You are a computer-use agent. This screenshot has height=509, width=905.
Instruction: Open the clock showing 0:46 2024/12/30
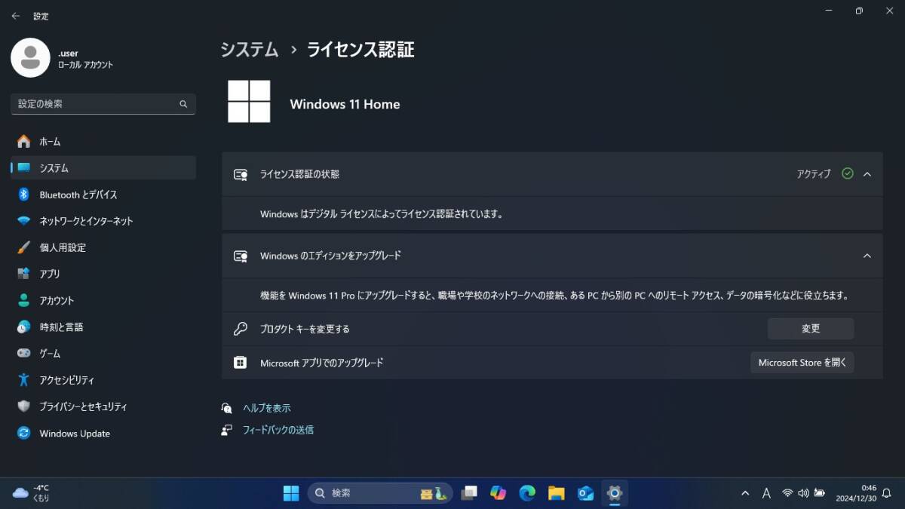click(856, 493)
